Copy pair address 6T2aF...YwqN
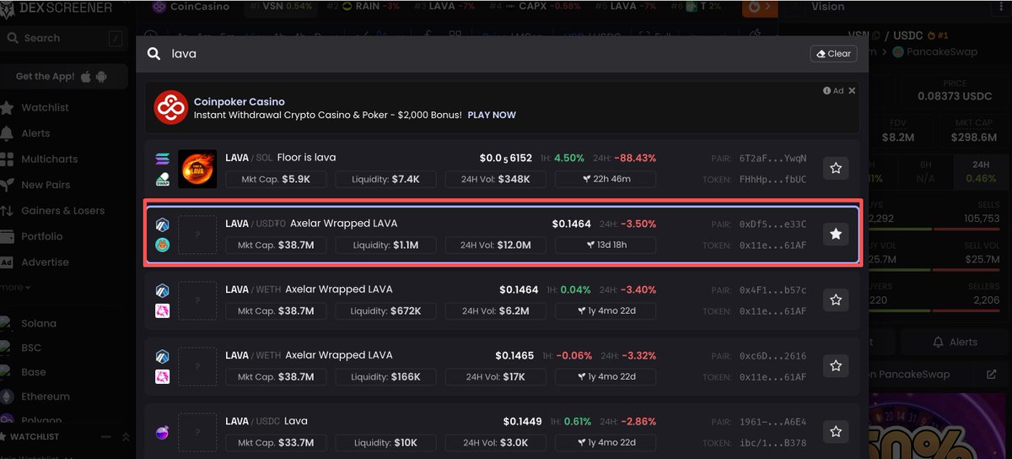 tap(772, 158)
